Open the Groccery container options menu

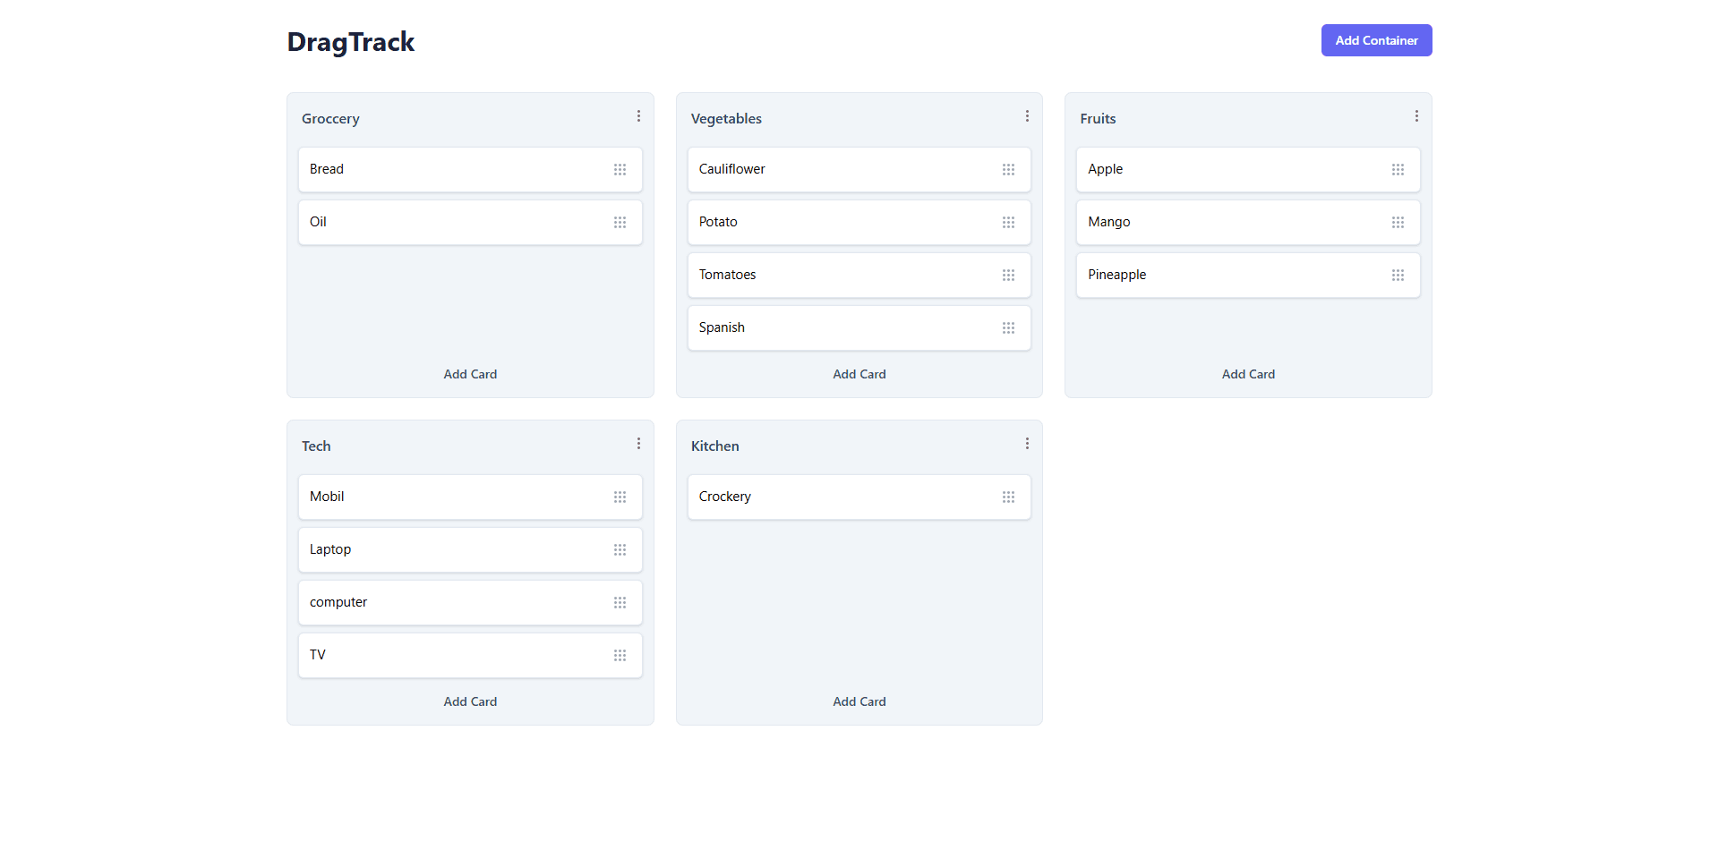(638, 116)
